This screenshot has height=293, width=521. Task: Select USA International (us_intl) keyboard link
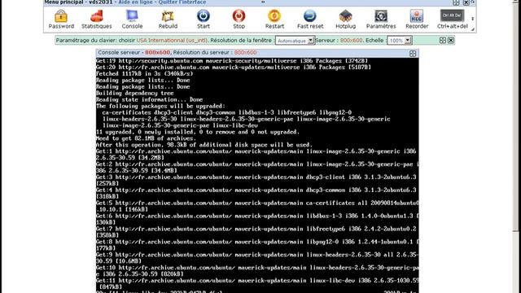click(x=172, y=40)
